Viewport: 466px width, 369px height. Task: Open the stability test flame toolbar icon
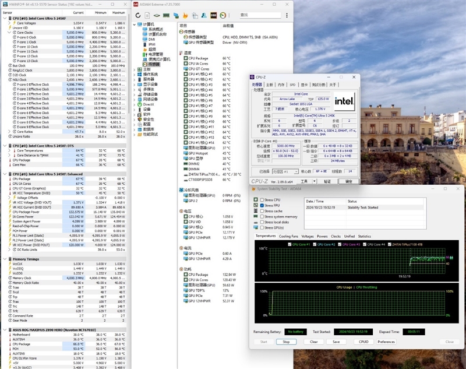(185, 15)
